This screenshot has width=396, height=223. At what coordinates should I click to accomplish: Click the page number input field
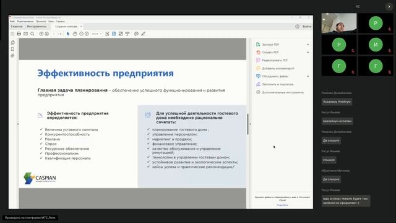coord(54,33)
